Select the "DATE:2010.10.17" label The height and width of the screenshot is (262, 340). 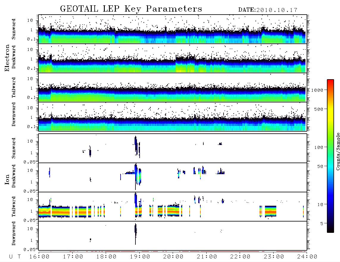268,10
